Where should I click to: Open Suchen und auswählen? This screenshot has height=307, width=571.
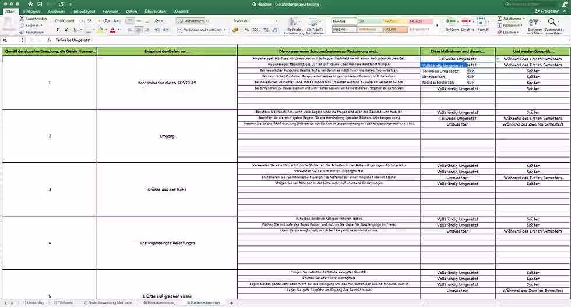coord(553,26)
